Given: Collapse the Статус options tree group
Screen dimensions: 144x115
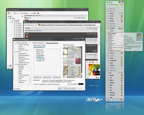Looking at the screenshot, I should point(15,52).
